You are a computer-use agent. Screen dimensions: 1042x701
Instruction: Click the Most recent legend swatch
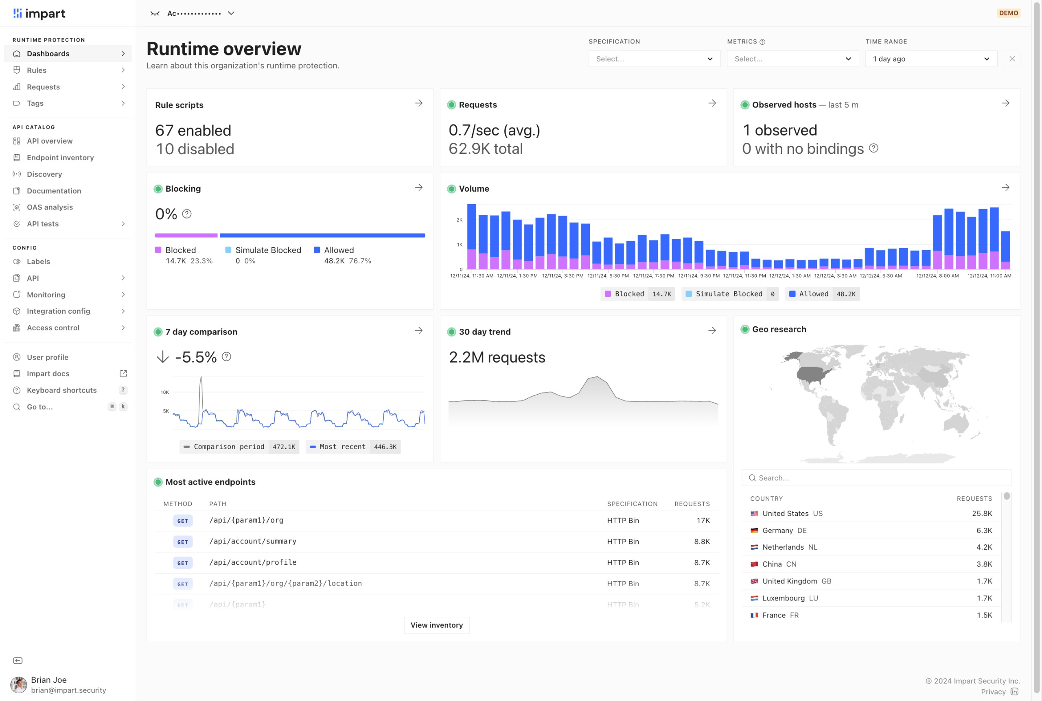tap(313, 447)
